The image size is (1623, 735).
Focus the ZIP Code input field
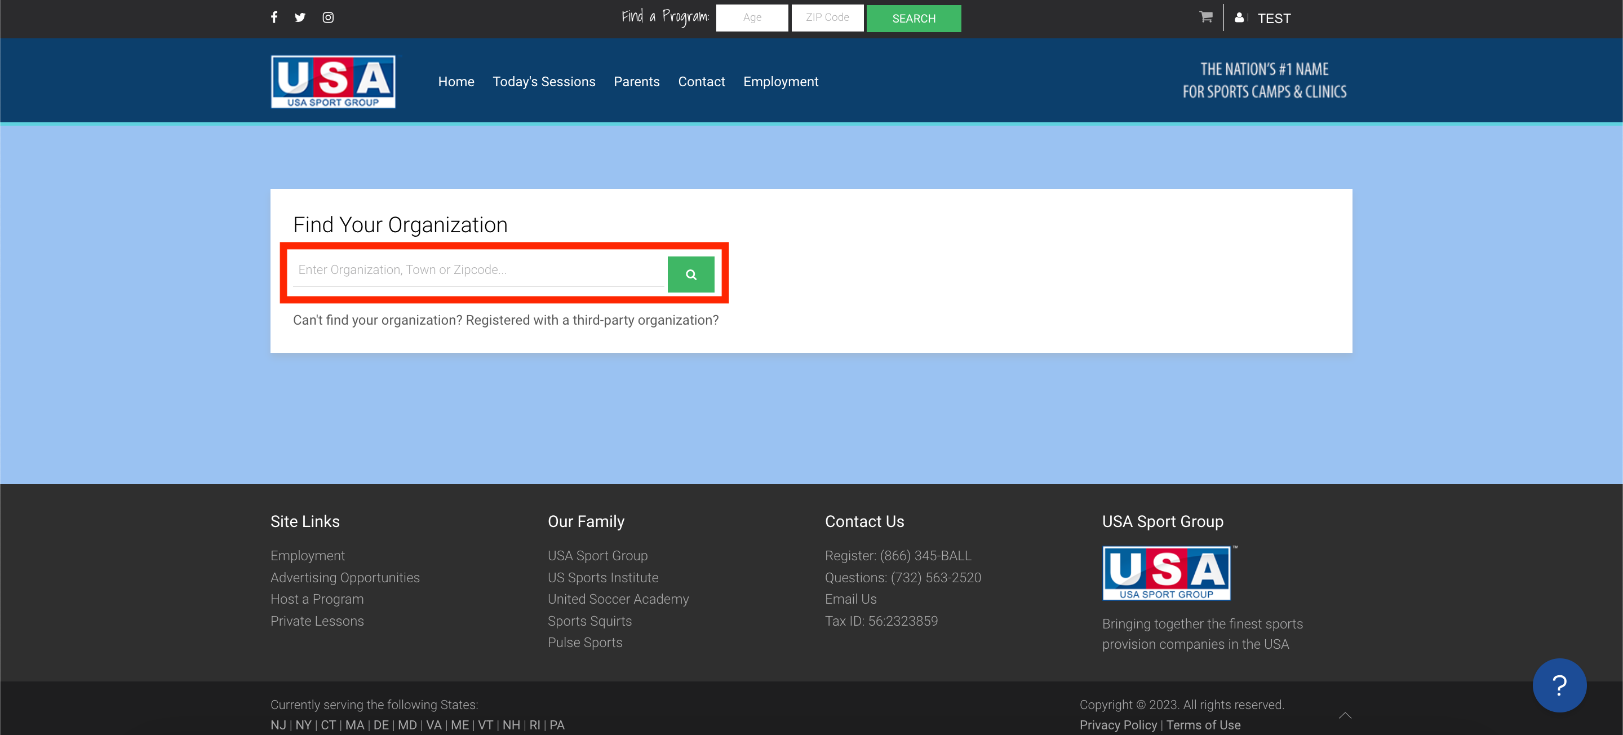[827, 17]
